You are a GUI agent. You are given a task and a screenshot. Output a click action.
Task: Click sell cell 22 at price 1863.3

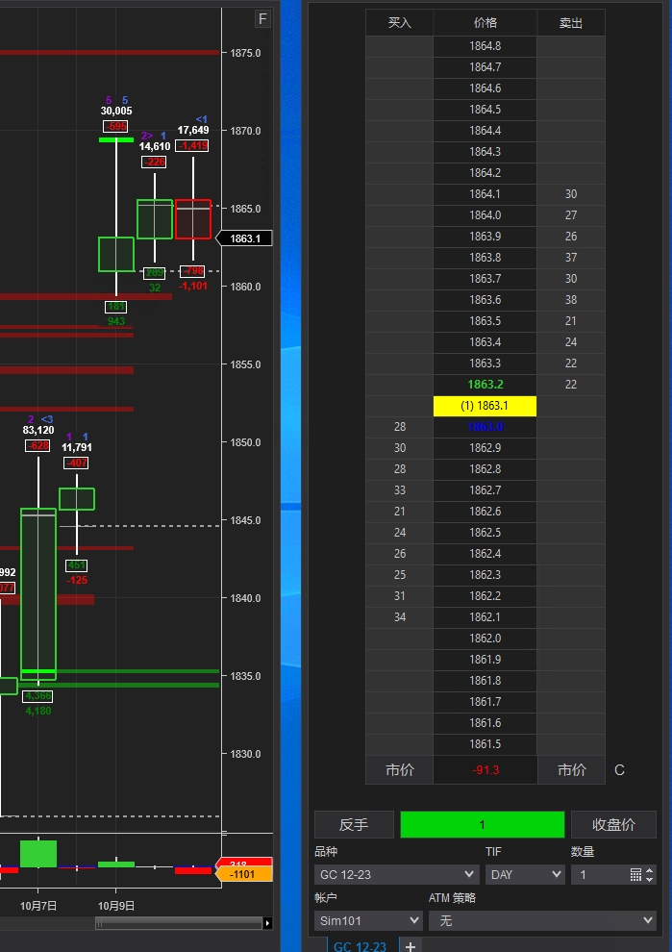tap(571, 363)
